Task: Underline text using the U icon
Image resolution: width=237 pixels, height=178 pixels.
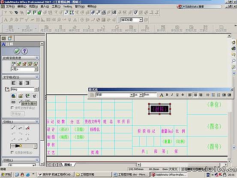Action: (x=177, y=95)
